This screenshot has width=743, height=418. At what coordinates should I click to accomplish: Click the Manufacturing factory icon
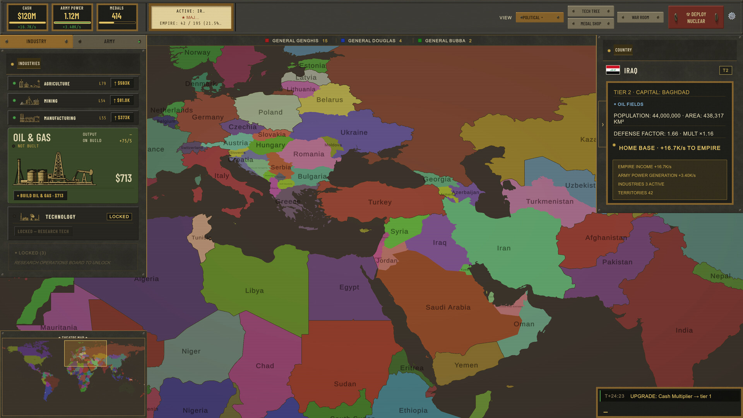pos(29,118)
